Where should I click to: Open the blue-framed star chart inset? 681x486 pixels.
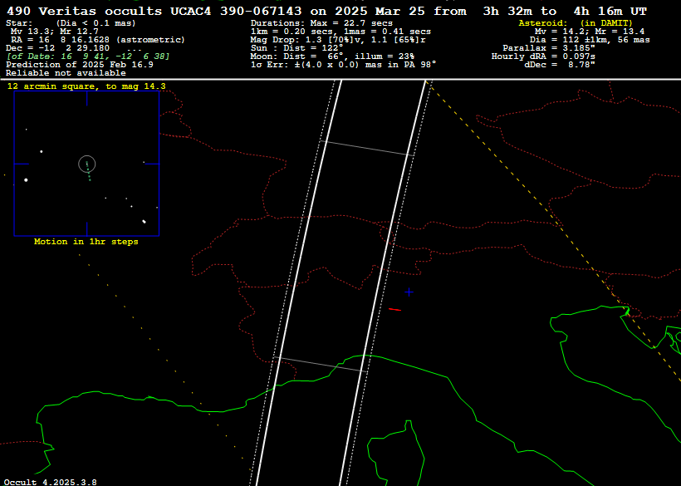pyautogui.click(x=86, y=164)
